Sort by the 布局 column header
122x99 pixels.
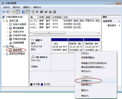[x=41, y=17]
